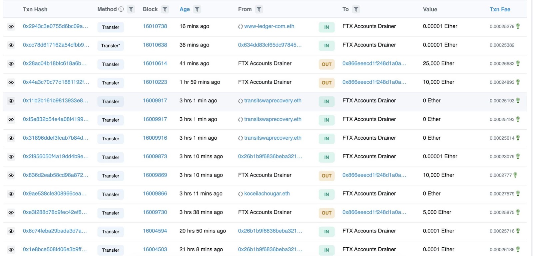
Task: Open the Method column filter
Action: (x=131, y=9)
